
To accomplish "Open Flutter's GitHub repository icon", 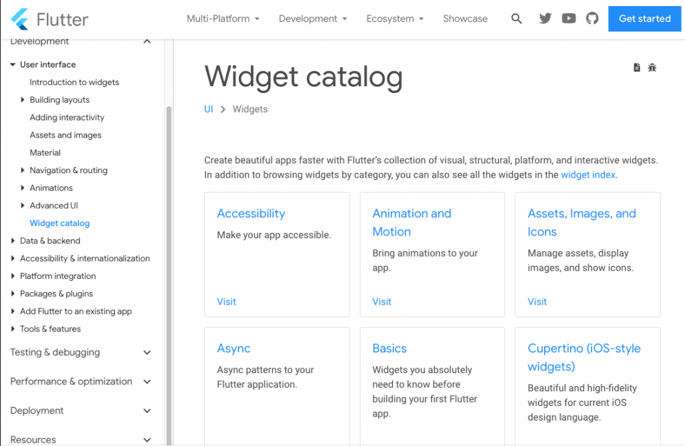I will [592, 19].
